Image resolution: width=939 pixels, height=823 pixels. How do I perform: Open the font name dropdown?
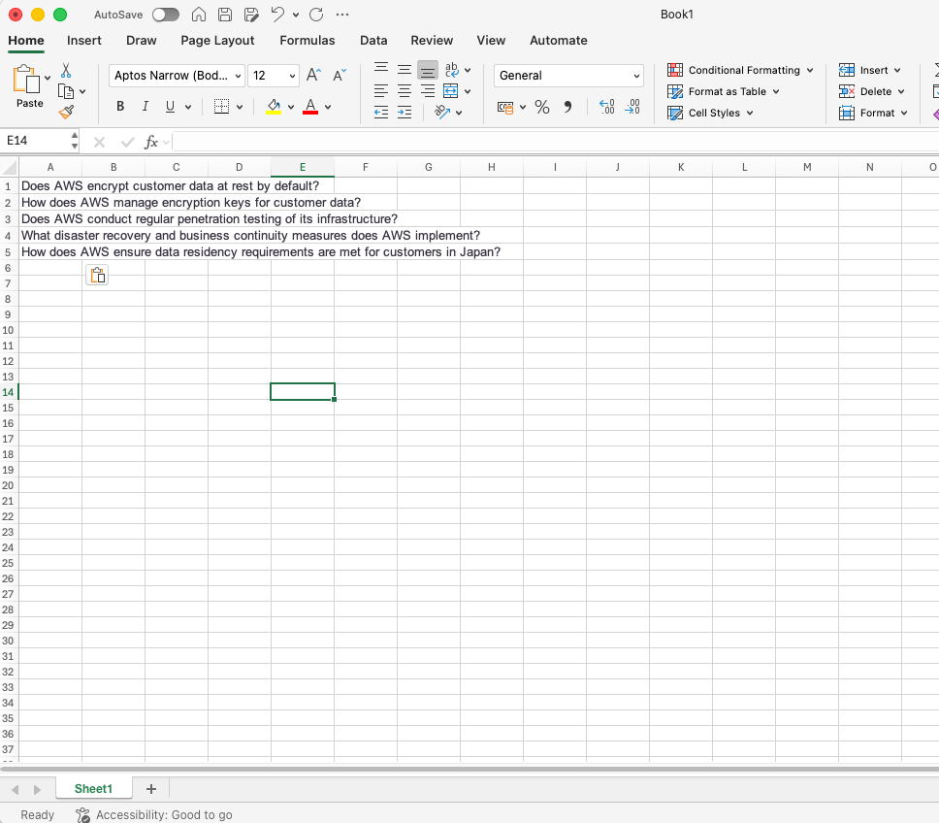(x=238, y=76)
